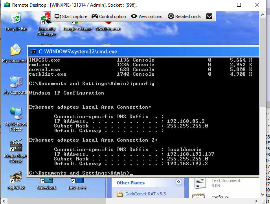
Task: Click the horizontal scrollbar at the bottom
Action: pyautogui.click(x=134, y=201)
